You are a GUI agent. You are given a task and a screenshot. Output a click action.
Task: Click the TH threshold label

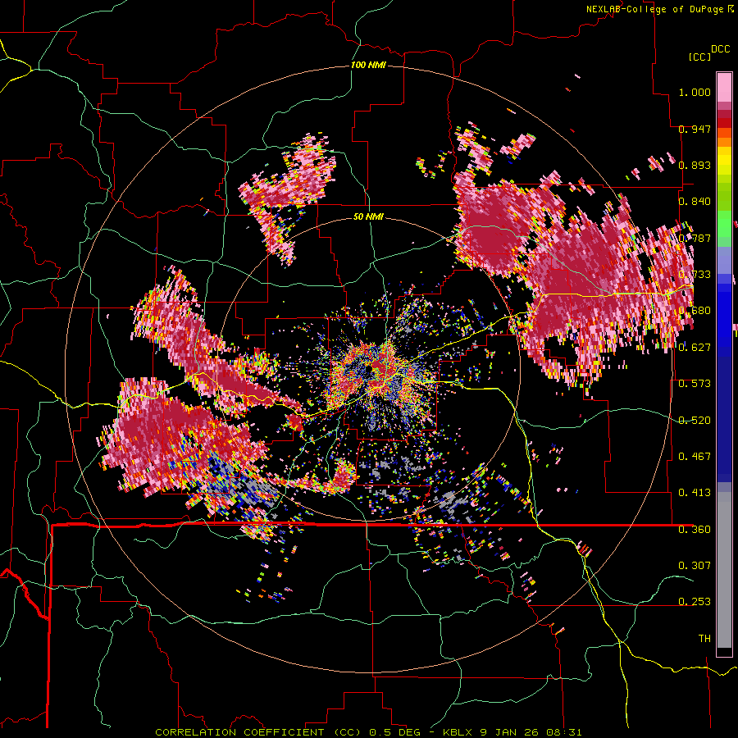[704, 639]
